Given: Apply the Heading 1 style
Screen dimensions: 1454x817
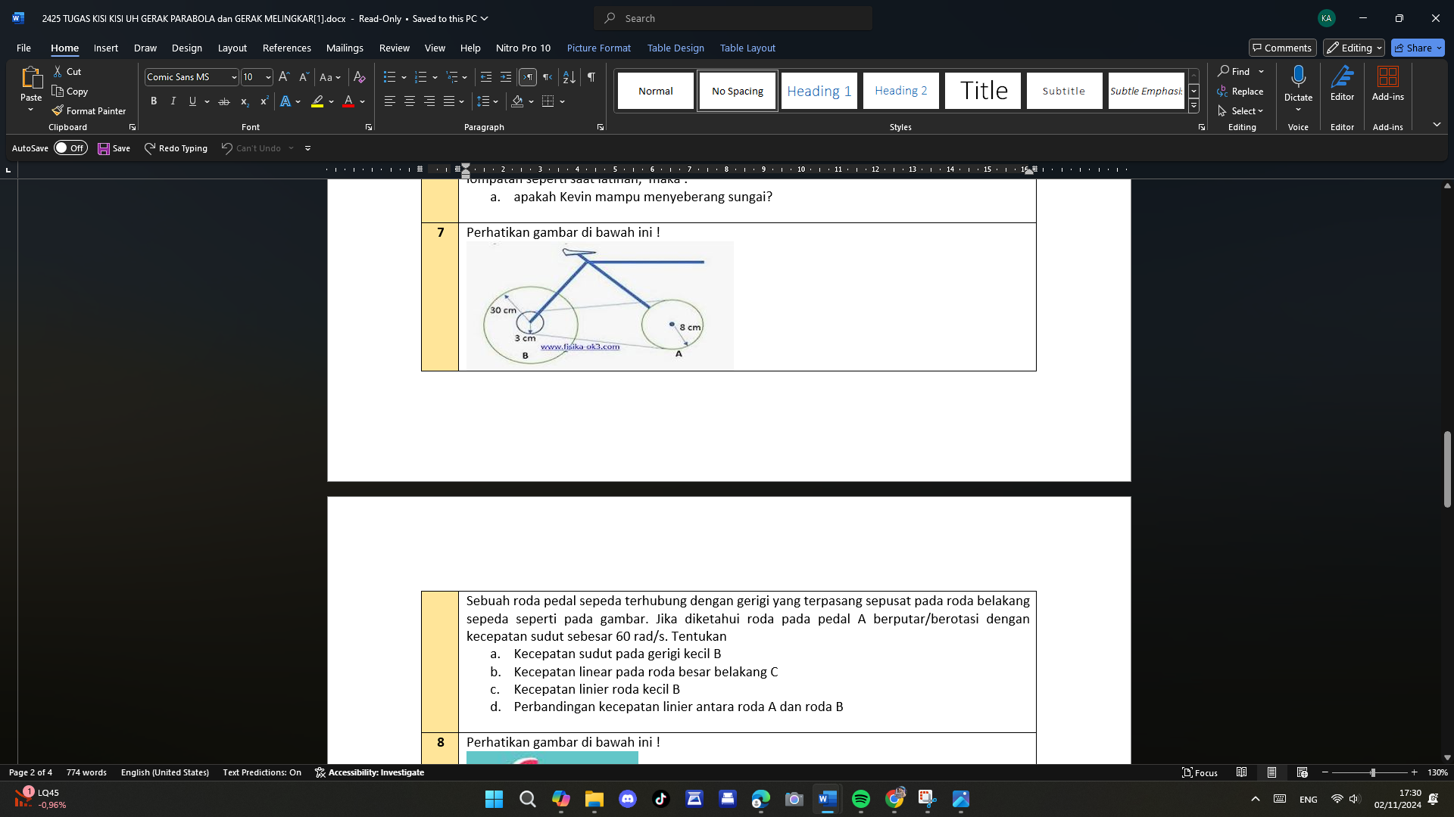Looking at the screenshot, I should [819, 91].
